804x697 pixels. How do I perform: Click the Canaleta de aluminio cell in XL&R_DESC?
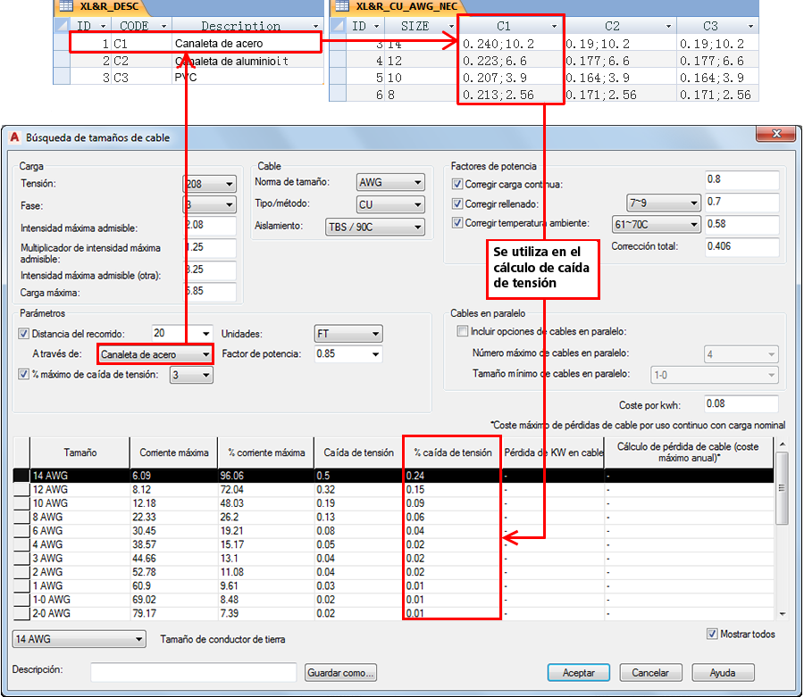[247, 61]
